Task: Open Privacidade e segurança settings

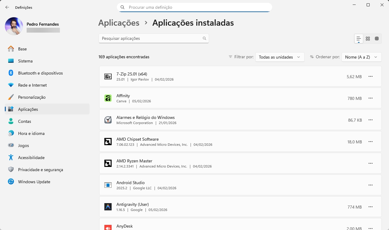Action: (40, 169)
